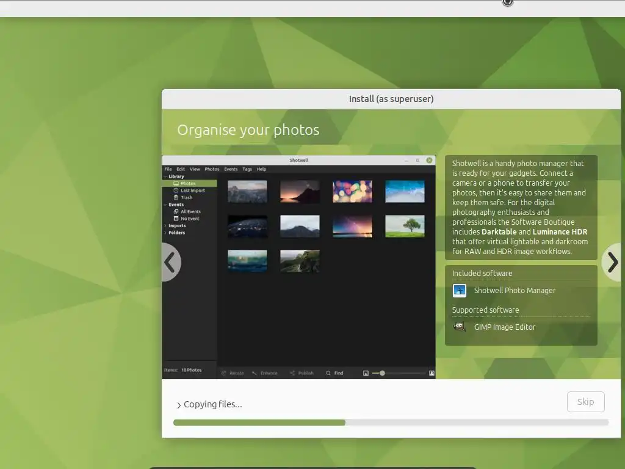Viewport: 625px width, 469px height.
Task: Expand the Folders tree in Shotwell preview
Action: click(165, 233)
